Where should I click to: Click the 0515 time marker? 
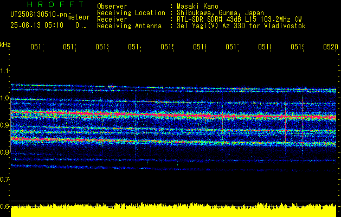click(x=167, y=47)
